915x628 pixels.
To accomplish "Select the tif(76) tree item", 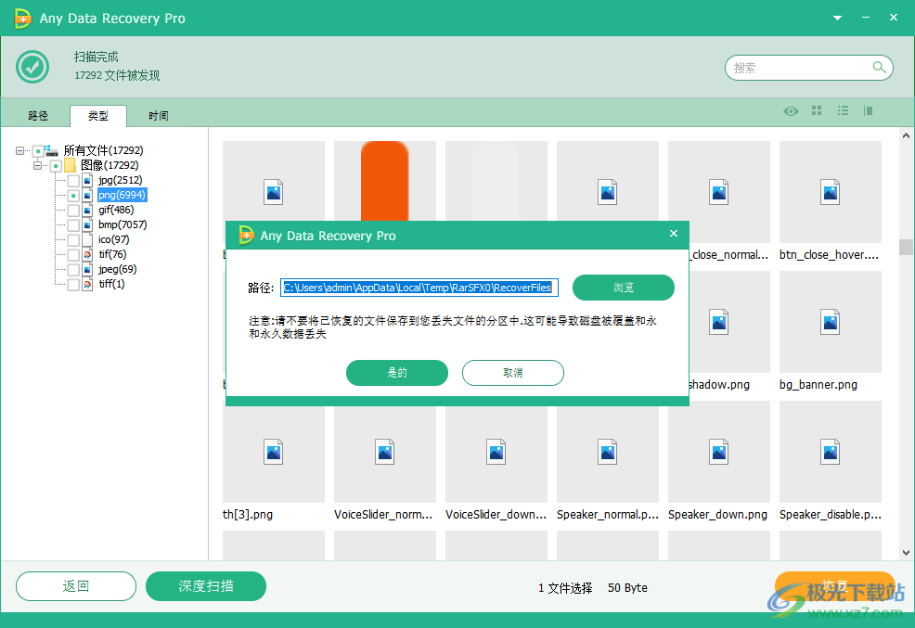I will [112, 254].
